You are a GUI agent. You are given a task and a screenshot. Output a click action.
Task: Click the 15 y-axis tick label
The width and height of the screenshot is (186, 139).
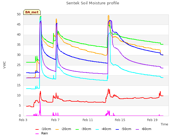pyautogui.click(x=19, y=85)
